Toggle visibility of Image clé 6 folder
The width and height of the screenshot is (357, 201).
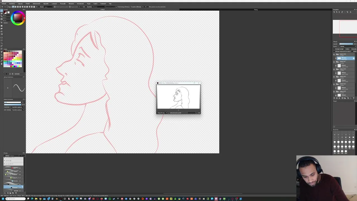(334, 69)
